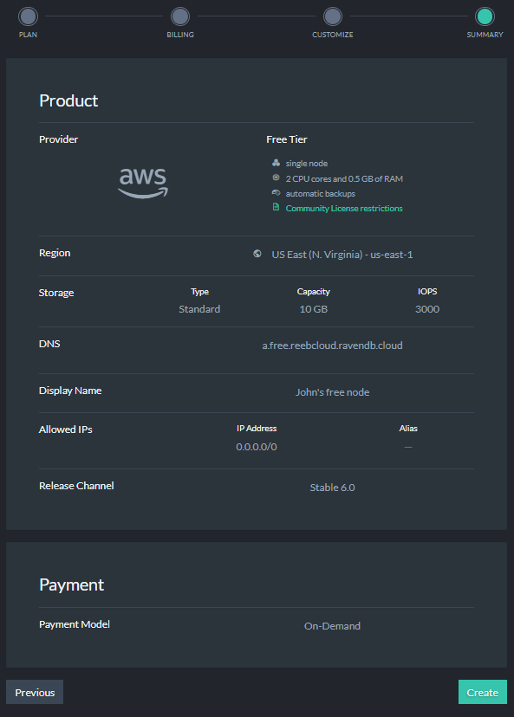
Task: Click the automatic backups icon
Action: (x=276, y=192)
